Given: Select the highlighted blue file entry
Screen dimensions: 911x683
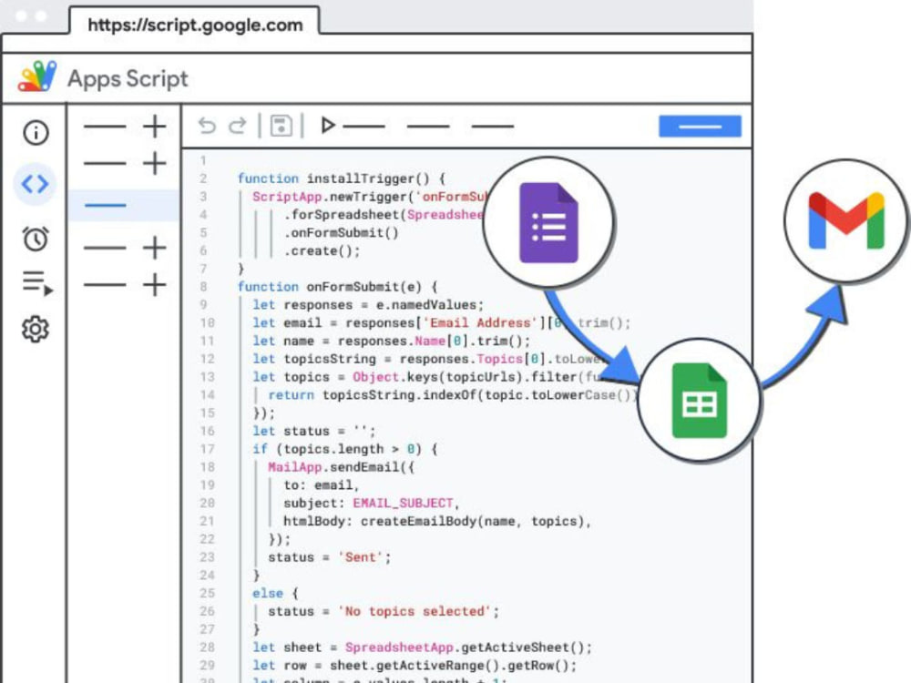Looking at the screenshot, I should point(123,205).
